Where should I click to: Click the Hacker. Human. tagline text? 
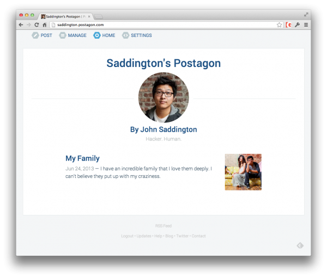pyautogui.click(x=163, y=139)
